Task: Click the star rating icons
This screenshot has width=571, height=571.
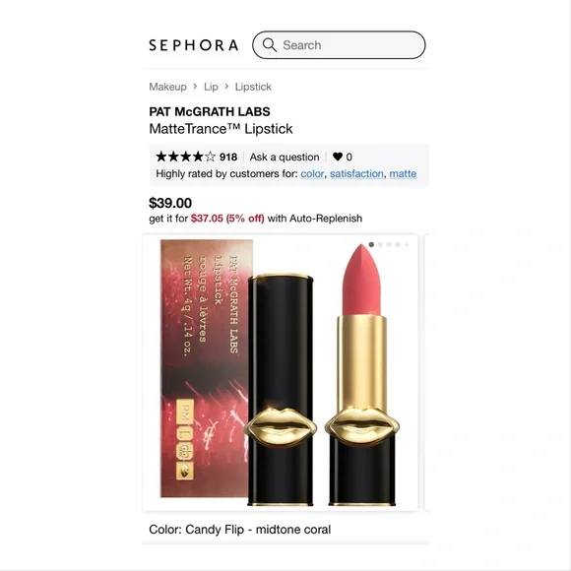Action: tap(186, 157)
